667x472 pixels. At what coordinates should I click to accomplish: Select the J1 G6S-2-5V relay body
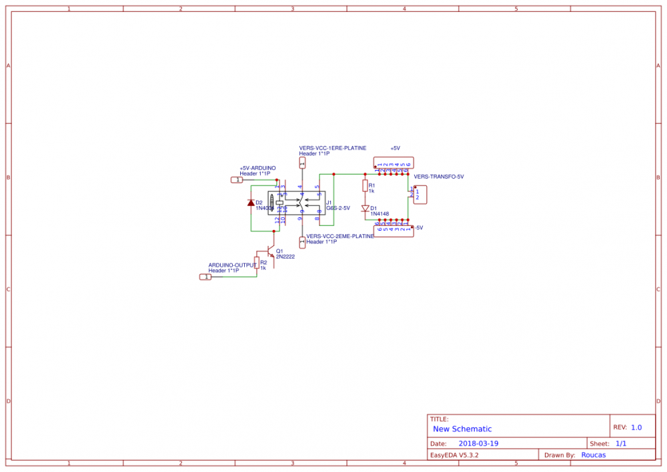pyautogui.click(x=297, y=203)
